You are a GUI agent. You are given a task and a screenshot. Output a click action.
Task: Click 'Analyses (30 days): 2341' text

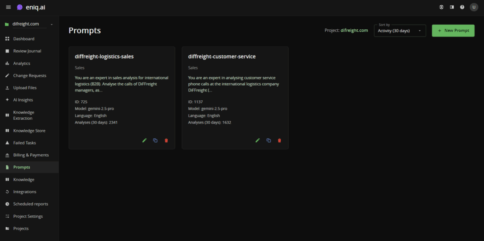click(96, 123)
